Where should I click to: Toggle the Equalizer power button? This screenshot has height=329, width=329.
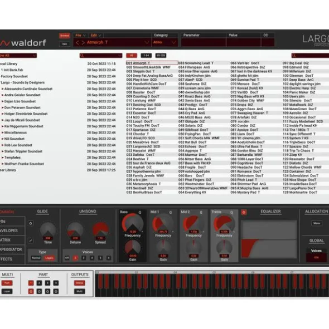pos(244,212)
